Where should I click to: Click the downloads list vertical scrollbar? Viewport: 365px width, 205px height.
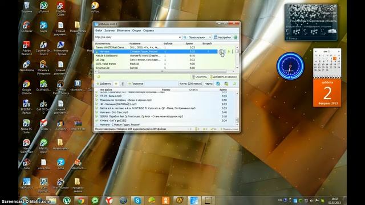237,109
